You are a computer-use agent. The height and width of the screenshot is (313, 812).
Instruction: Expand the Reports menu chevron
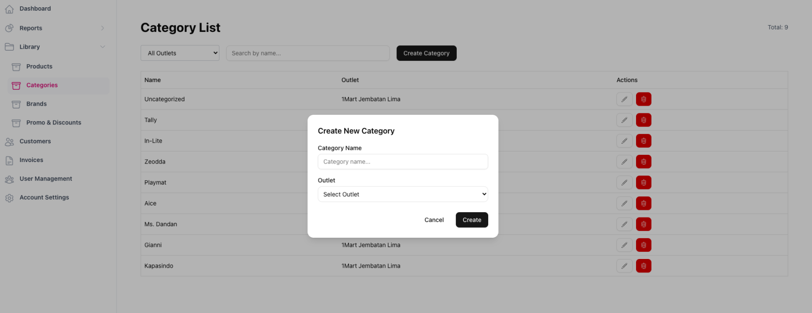[x=102, y=28]
